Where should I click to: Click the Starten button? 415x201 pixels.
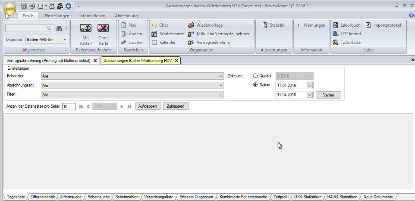[x=328, y=95]
